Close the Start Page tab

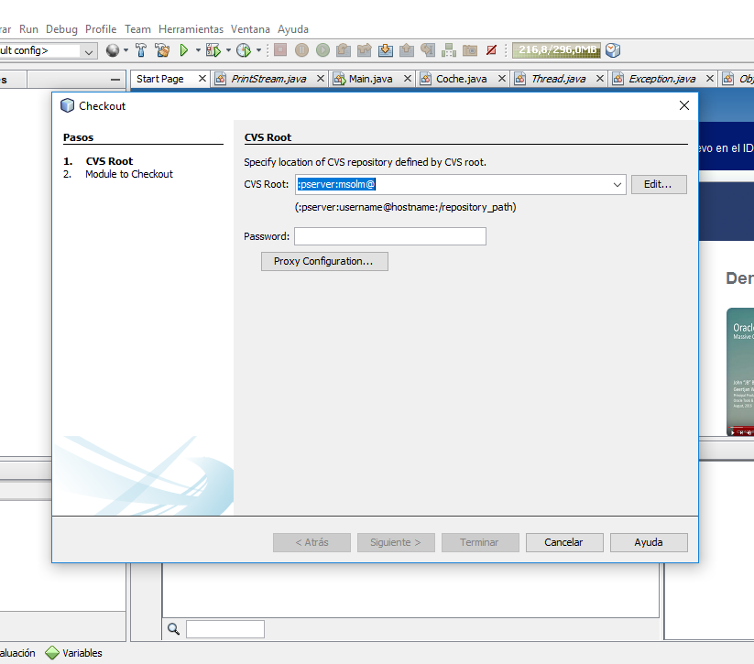[202, 79]
